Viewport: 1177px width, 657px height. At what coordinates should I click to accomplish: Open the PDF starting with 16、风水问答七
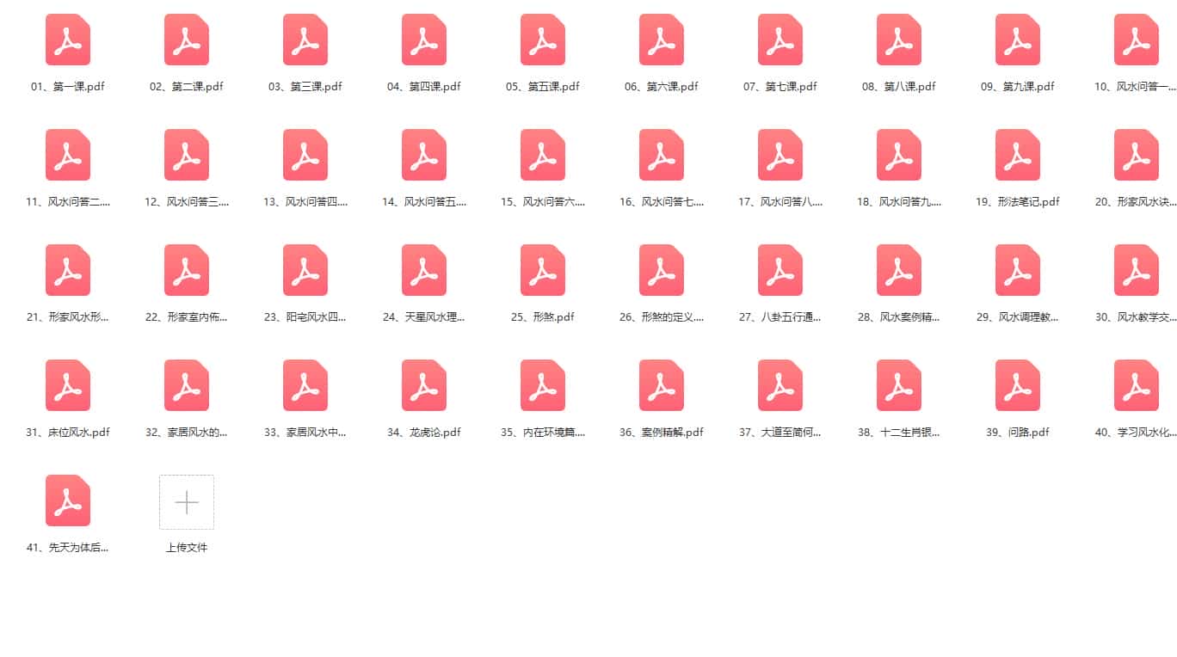(662, 155)
